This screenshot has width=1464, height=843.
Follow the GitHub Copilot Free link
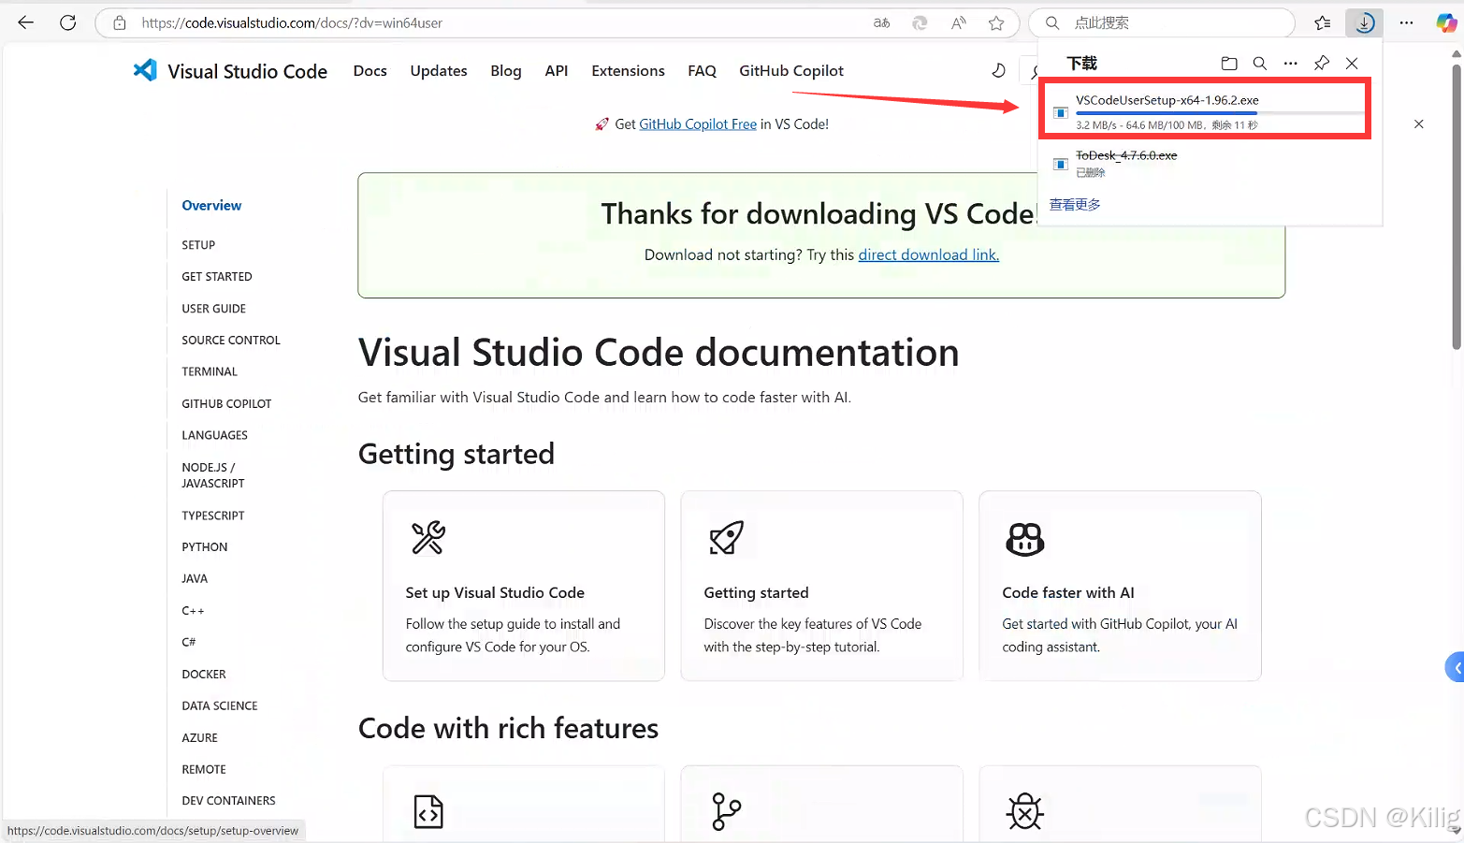coord(698,124)
